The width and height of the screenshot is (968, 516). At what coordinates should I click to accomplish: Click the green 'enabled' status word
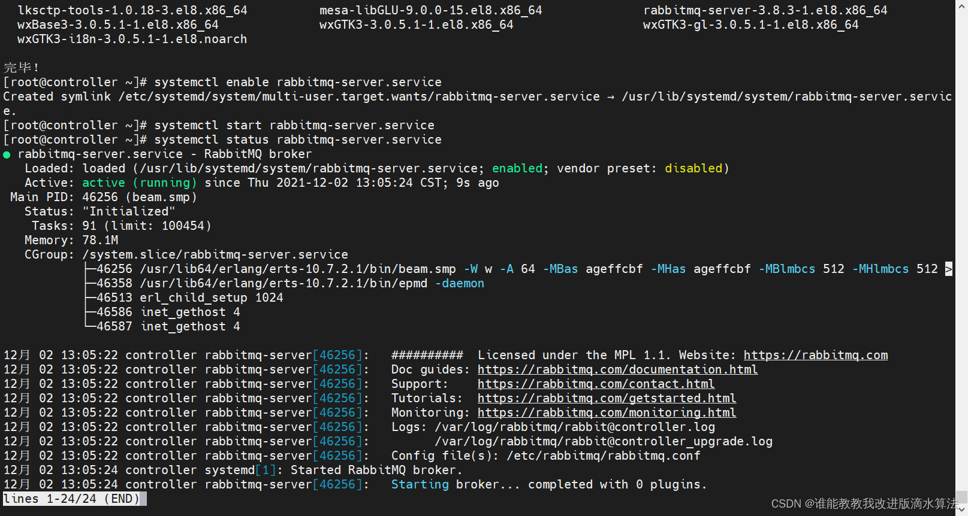click(517, 168)
